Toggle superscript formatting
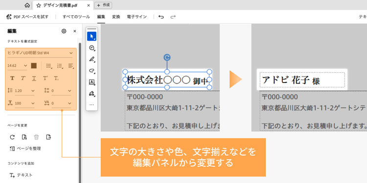This screenshot has width=367, height=183. [46, 78]
